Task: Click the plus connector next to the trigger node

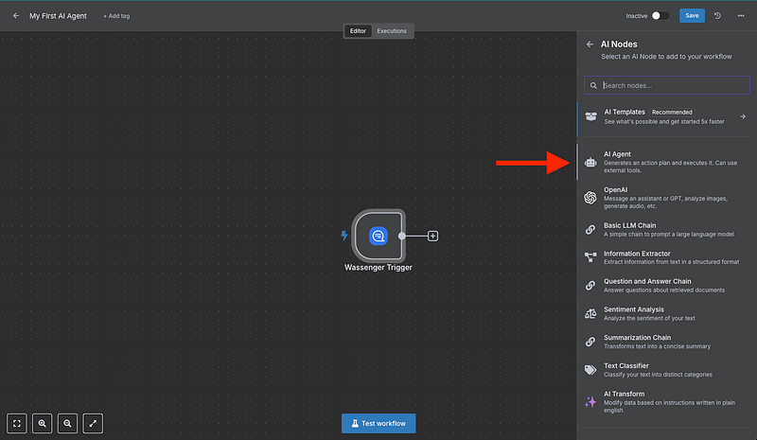Action: coord(432,235)
